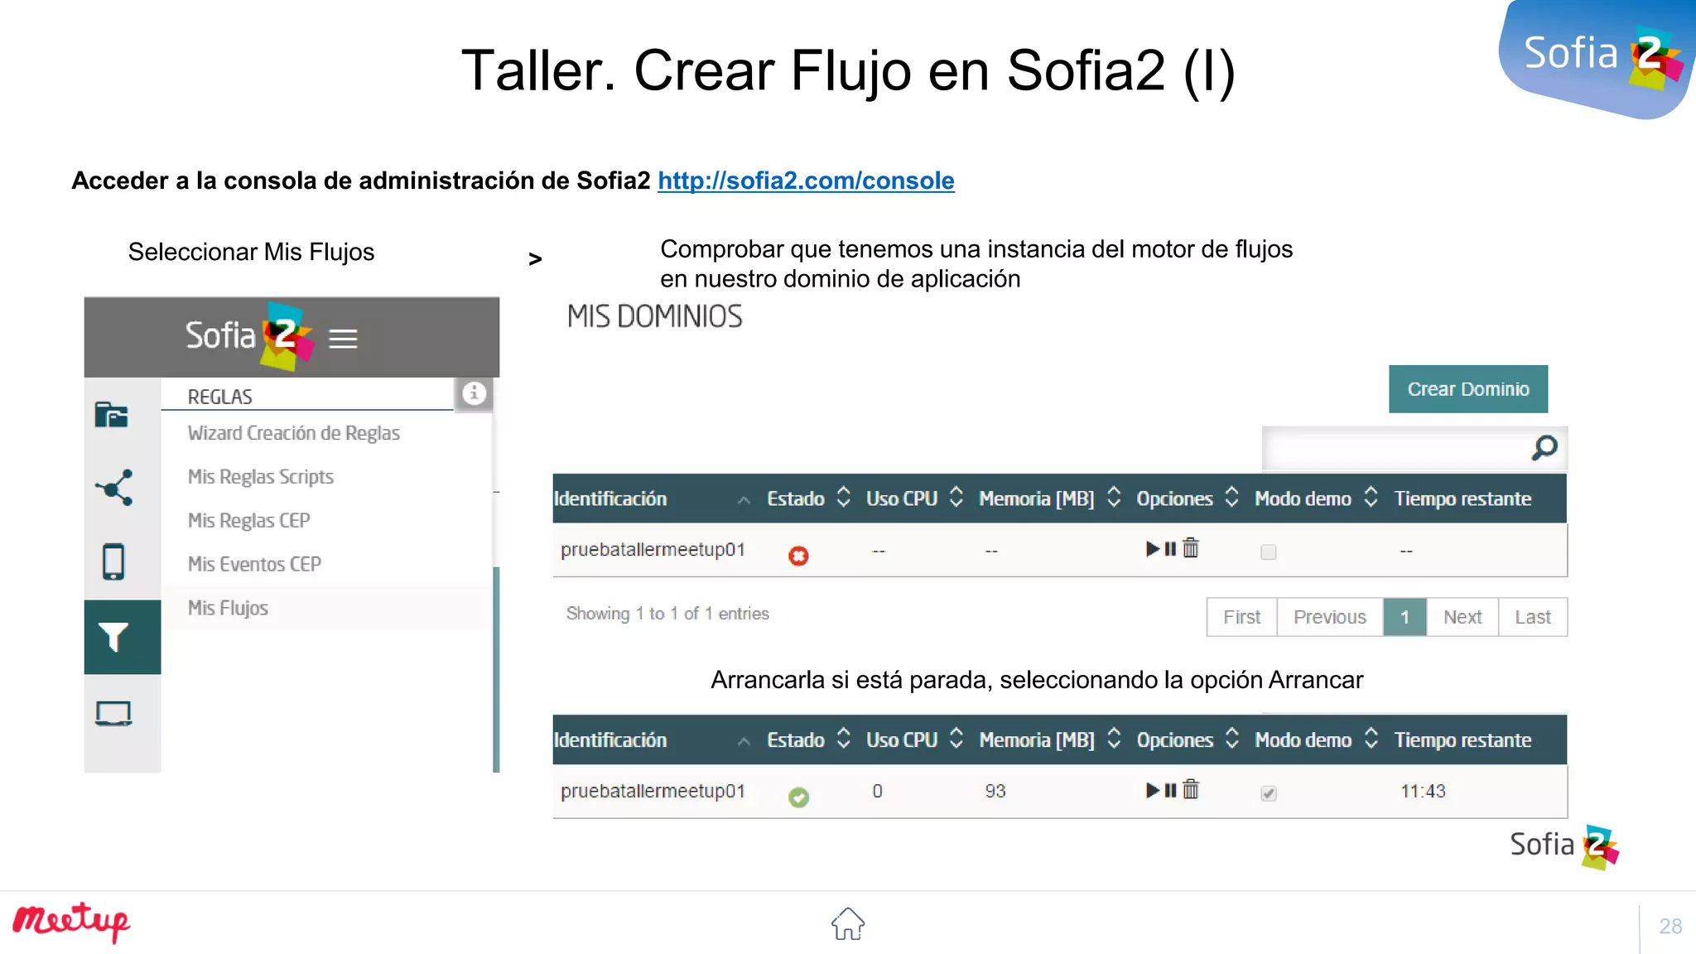The image size is (1696, 954).
Task: Click the share nodes sidebar icon
Action: click(114, 488)
